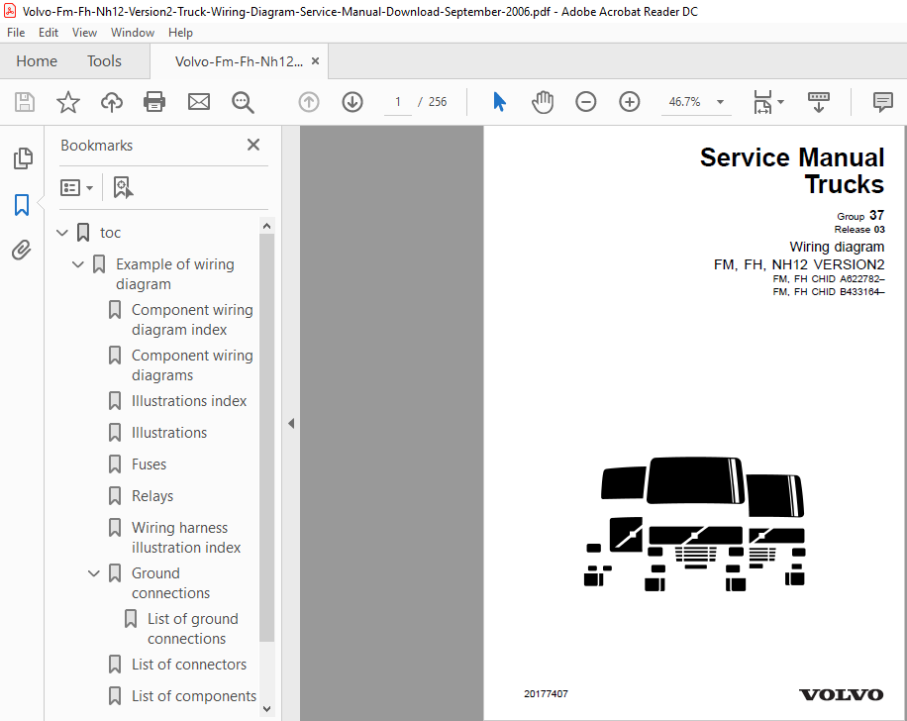Image resolution: width=907 pixels, height=721 pixels.
Task: Collapse the Ground connections bookmark
Action: coord(93,573)
